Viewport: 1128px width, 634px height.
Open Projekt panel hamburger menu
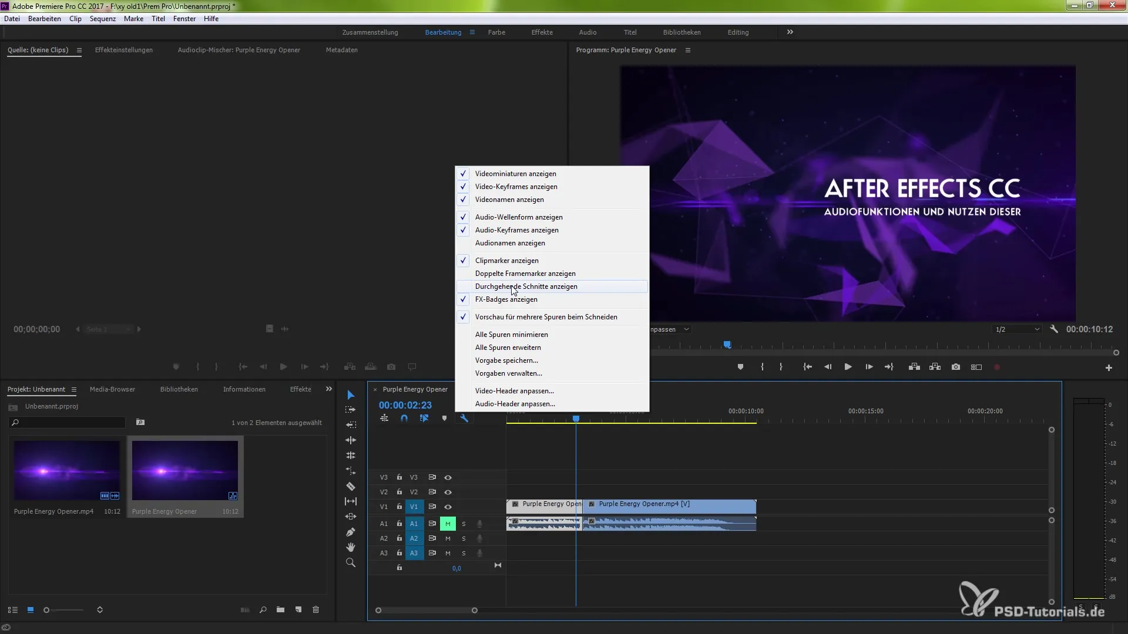(x=74, y=389)
